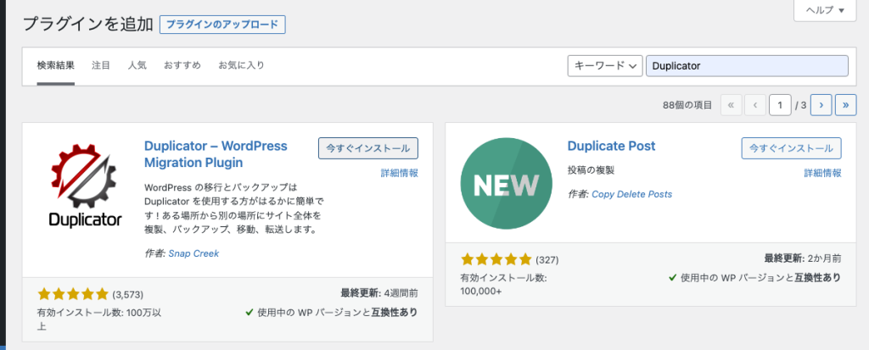
Task: Open Duplicate Post title link
Action: pyautogui.click(x=611, y=147)
